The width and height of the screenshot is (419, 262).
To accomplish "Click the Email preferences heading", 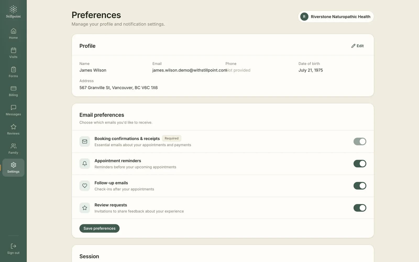I will pos(102,115).
